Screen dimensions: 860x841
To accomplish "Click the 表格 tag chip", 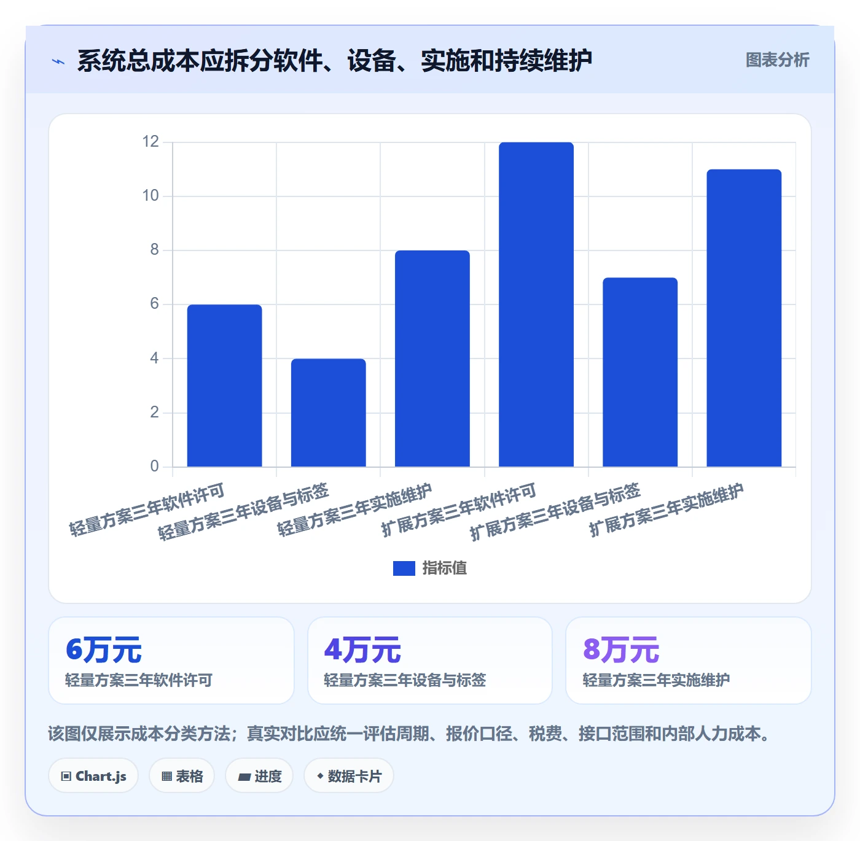I will [x=182, y=776].
